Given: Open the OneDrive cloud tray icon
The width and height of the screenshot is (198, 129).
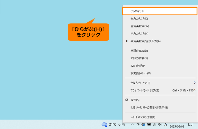Looking at the screenshot, I should (x=143, y=124).
